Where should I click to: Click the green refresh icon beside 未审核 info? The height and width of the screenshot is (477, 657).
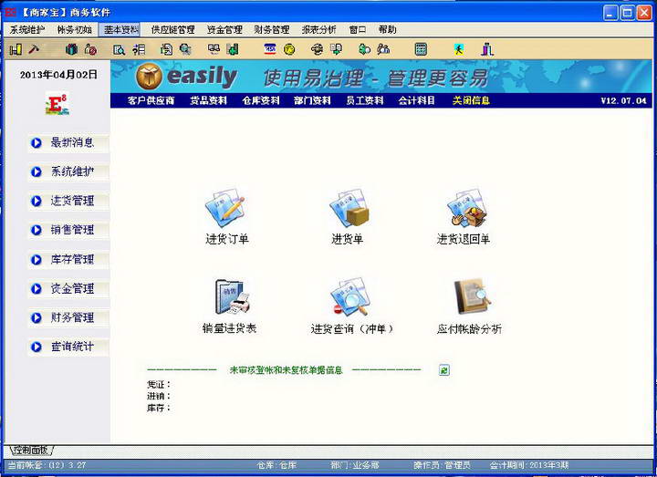pos(444,369)
